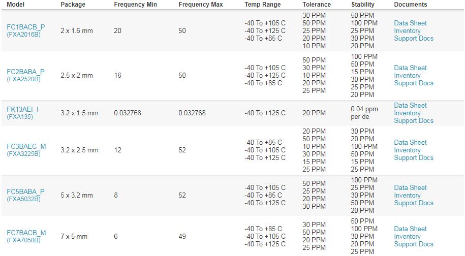
Task: Open the FC7BACB_M model link
Action: click(x=26, y=233)
